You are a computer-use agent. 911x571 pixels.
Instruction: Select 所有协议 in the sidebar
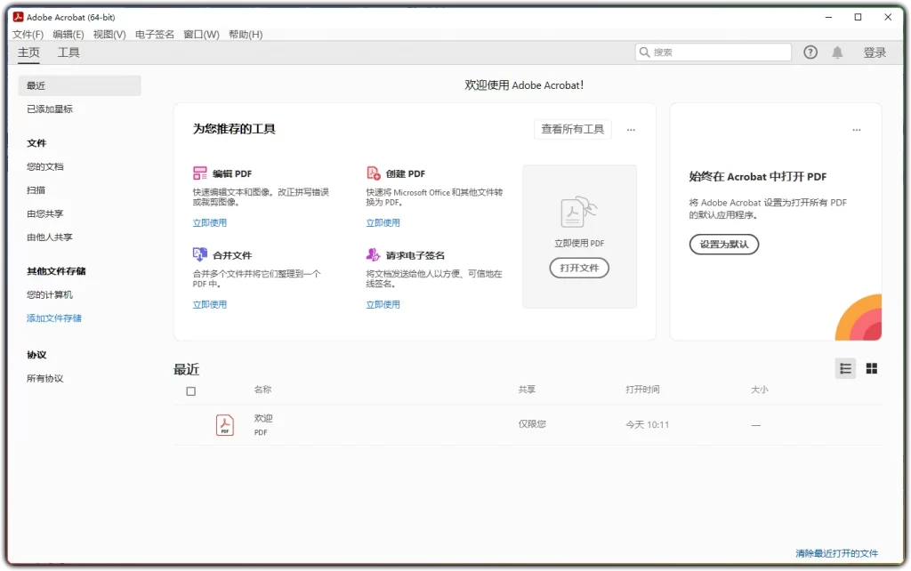coord(44,378)
